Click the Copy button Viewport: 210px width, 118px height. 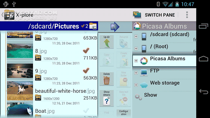coord(107,59)
